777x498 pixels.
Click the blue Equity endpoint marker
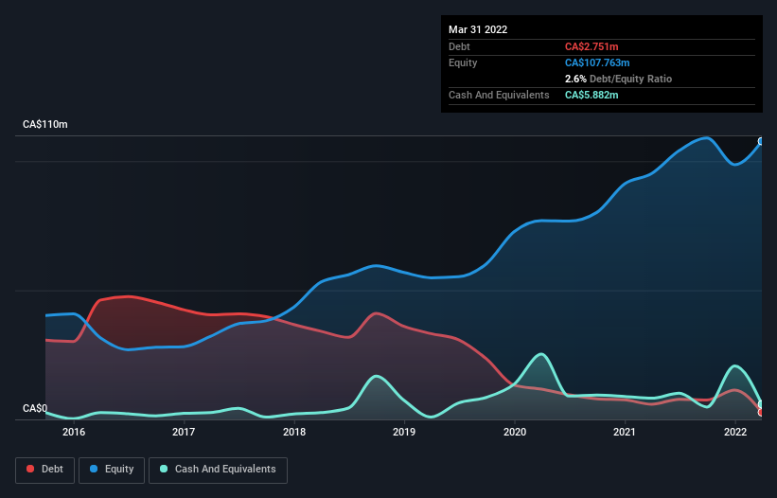[761, 141]
